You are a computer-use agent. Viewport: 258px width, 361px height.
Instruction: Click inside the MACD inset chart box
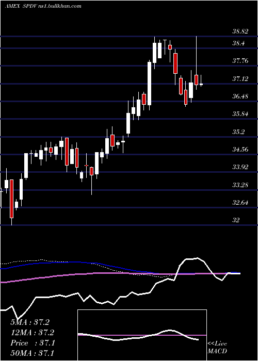(x=142, y=335)
